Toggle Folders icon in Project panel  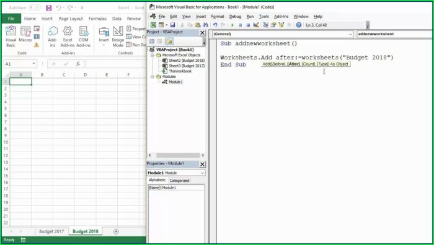point(169,41)
